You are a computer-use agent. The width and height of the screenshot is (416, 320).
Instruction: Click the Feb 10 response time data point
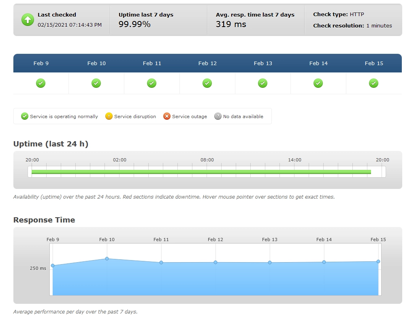(107, 259)
